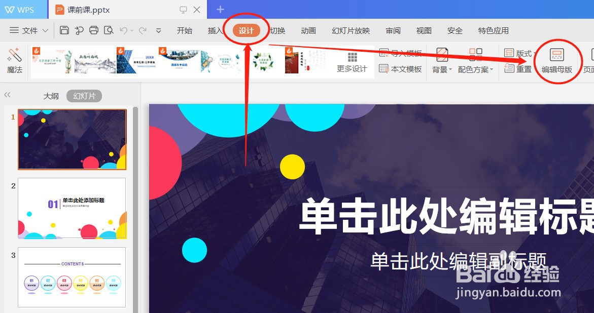
Task: Collapse the slide panel with double chevron
Action: pos(7,95)
